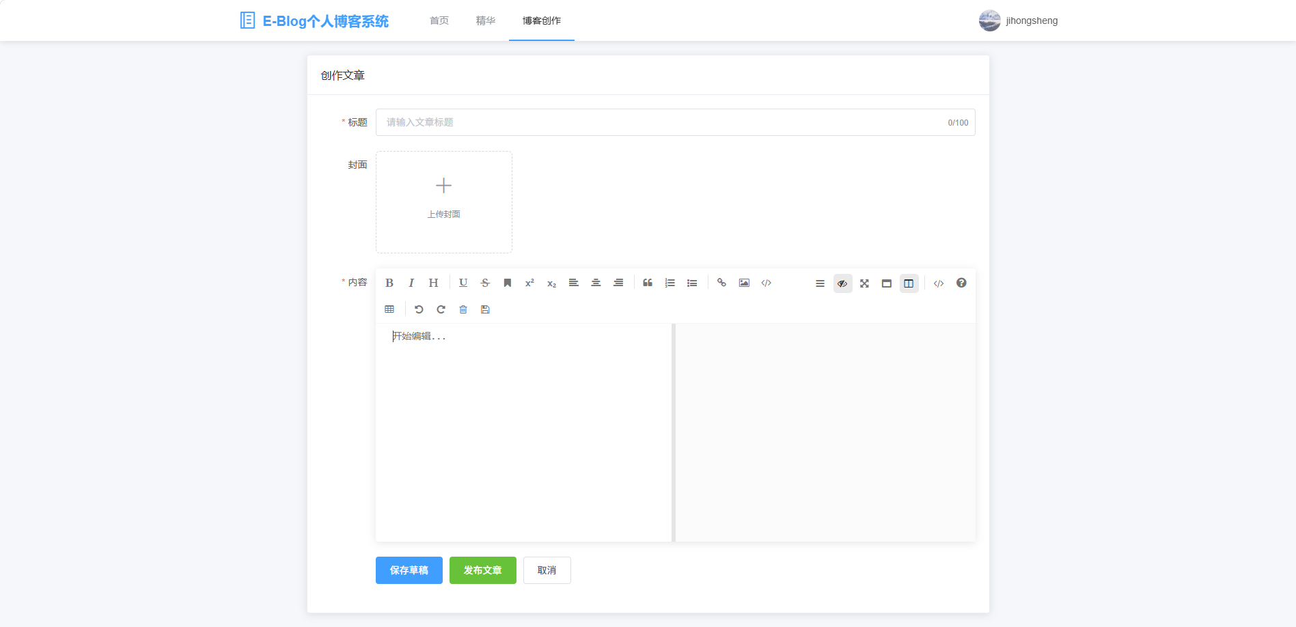Click the user avatar picture
This screenshot has height=627, width=1296.
[x=989, y=20]
